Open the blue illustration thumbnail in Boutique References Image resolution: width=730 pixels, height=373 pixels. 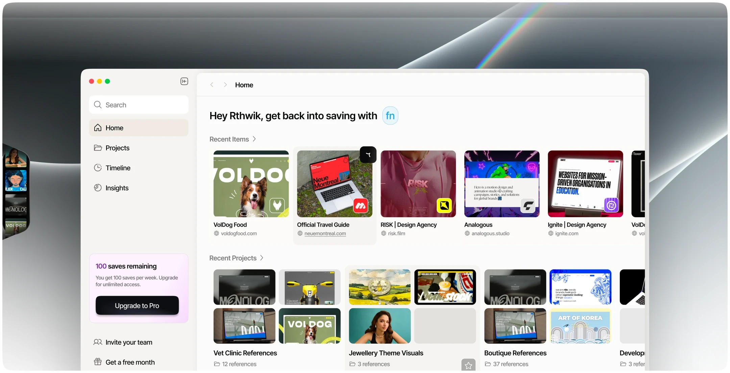(580, 287)
